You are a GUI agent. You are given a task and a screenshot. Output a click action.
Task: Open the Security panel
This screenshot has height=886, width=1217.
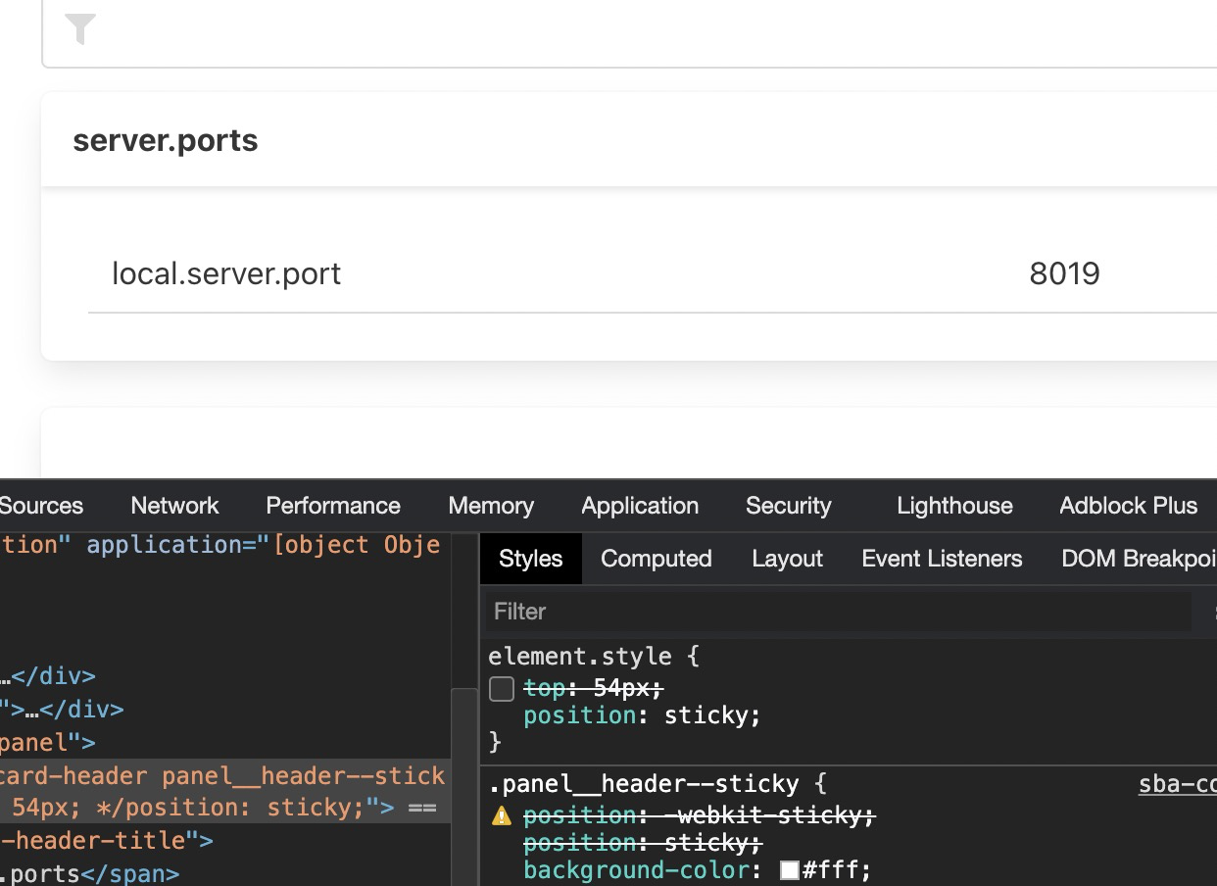[x=789, y=506]
